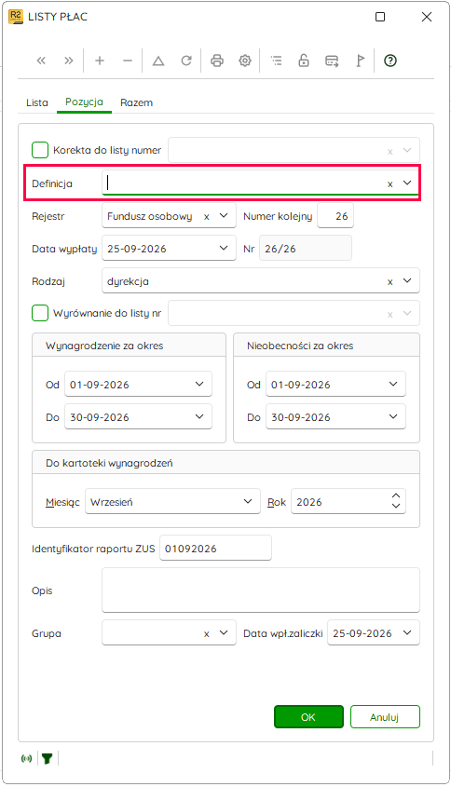Click the broadcast signal icon in status bar
The width and height of the screenshot is (451, 787).
pyautogui.click(x=27, y=758)
